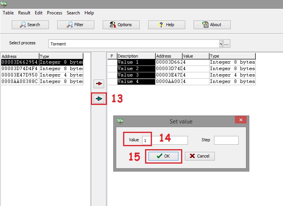The height and width of the screenshot is (206, 283).
Task: Click the right table Address column header
Action: (169, 56)
